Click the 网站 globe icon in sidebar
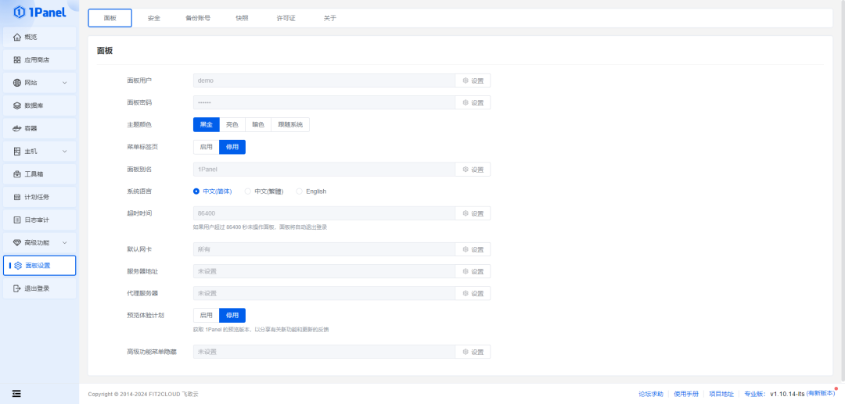 [x=17, y=83]
